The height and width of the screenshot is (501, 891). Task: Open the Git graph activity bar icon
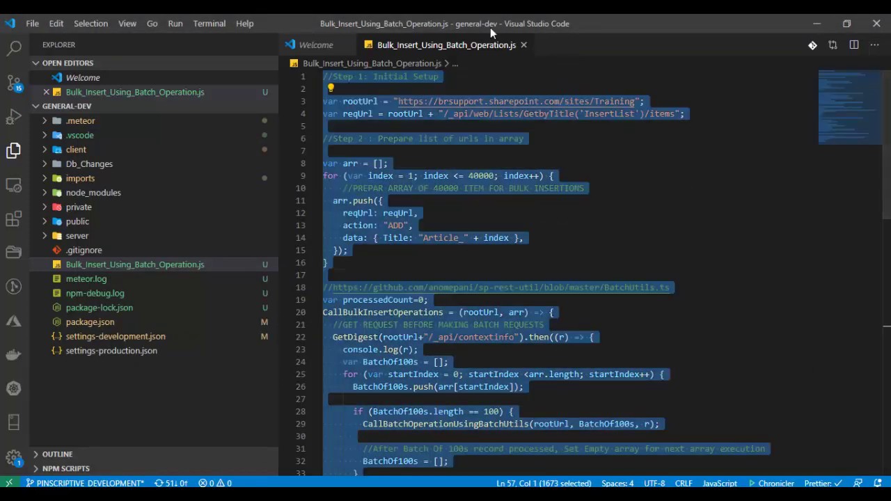[x=14, y=287]
